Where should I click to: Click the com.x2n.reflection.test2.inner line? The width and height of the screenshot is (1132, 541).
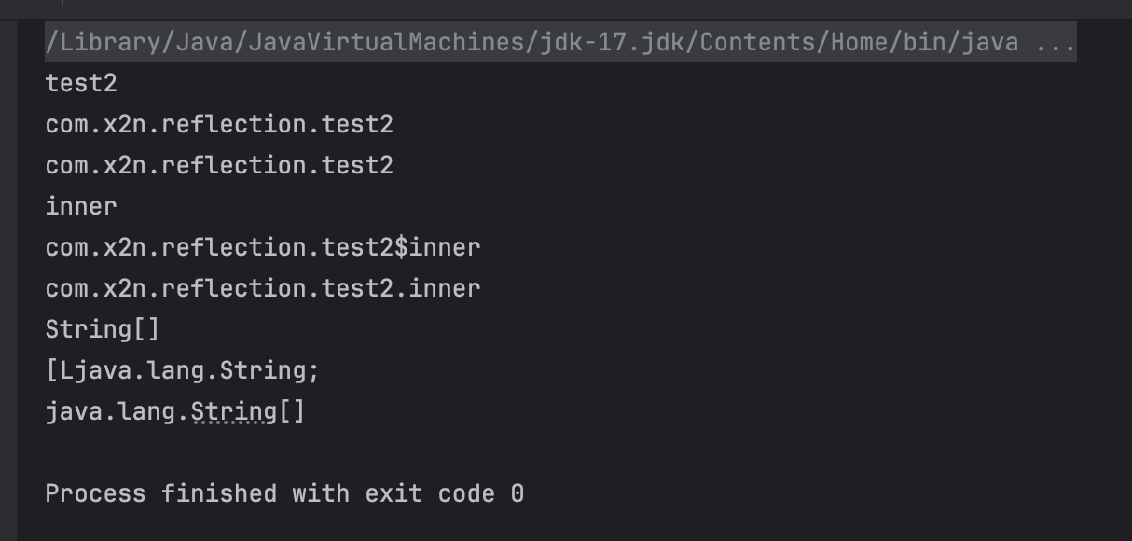263,288
